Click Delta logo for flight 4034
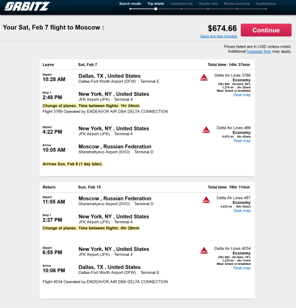 pyautogui.click(x=204, y=250)
